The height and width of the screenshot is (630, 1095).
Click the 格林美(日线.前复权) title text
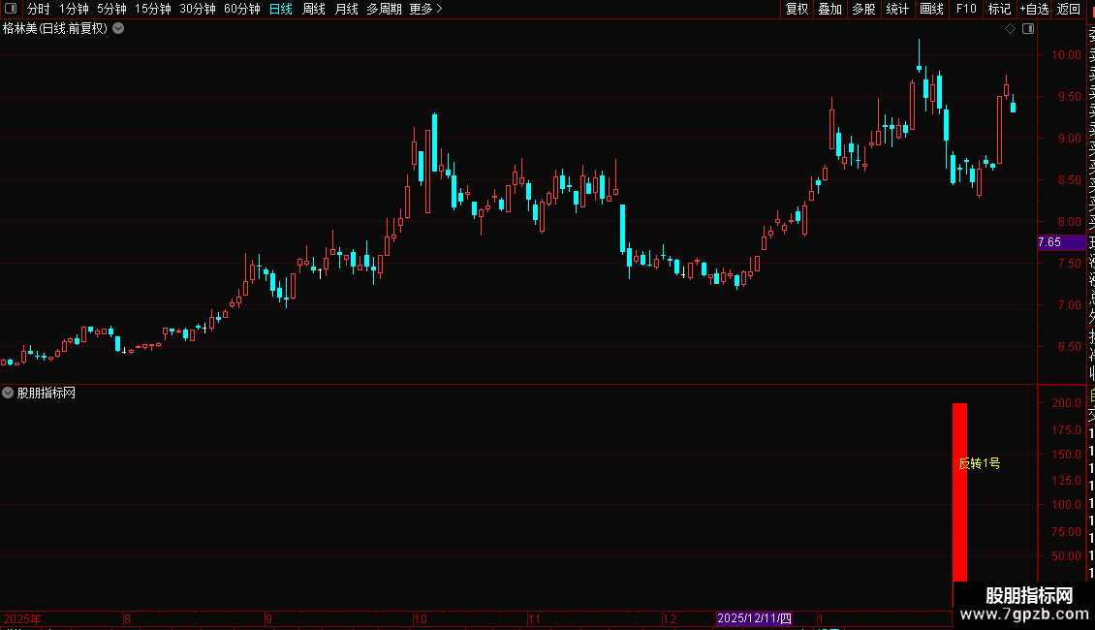point(55,29)
